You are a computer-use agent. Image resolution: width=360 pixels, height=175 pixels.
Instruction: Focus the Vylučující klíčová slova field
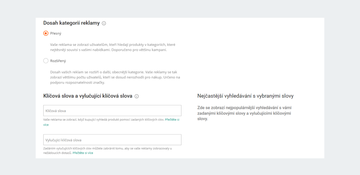click(112, 140)
